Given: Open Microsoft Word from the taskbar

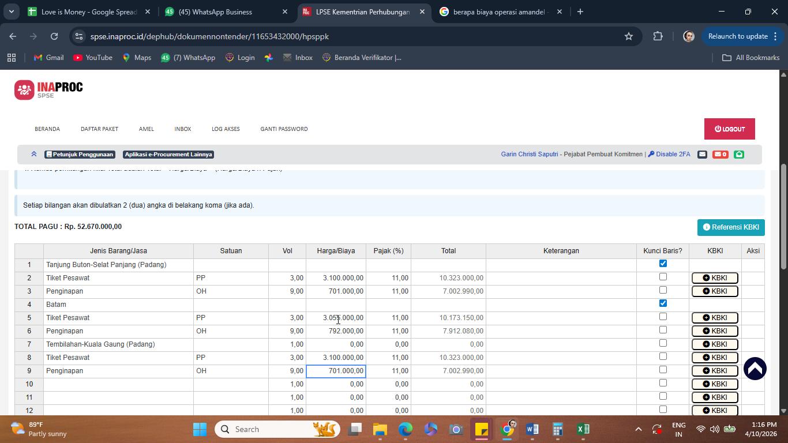Looking at the screenshot, I should pos(532,429).
